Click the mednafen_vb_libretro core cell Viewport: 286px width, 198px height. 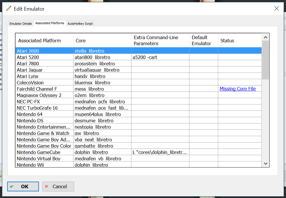tap(102, 158)
